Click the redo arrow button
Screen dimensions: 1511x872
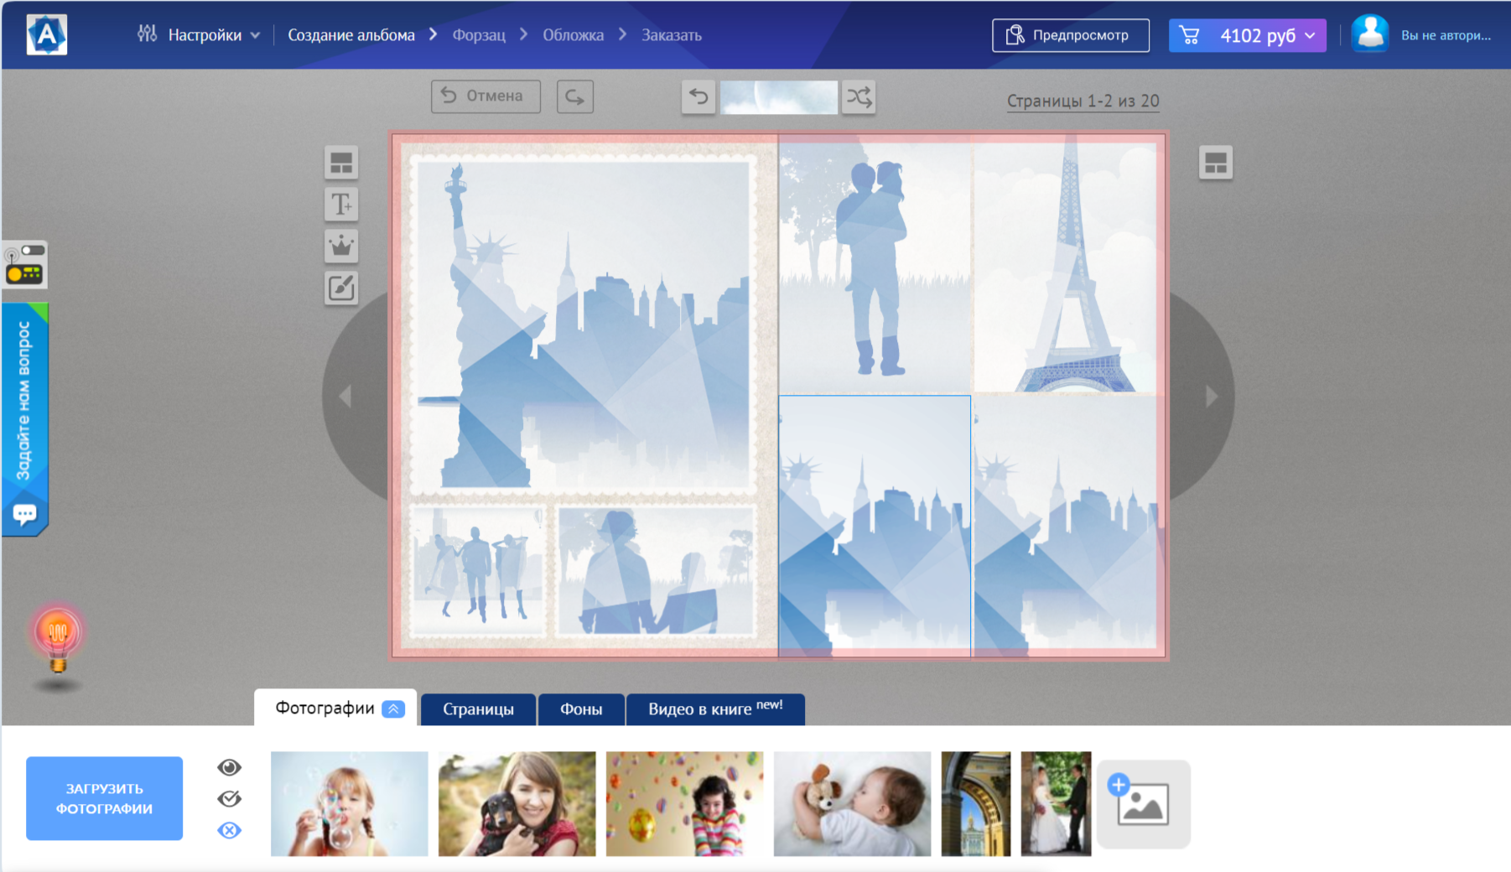pyautogui.click(x=574, y=96)
